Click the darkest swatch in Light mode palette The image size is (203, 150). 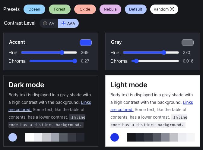132,137
